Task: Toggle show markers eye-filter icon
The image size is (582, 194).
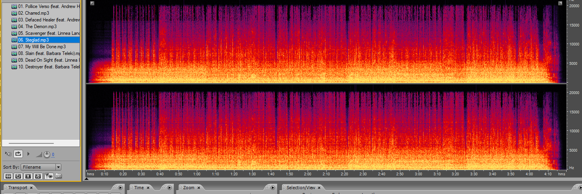Action: point(49,176)
